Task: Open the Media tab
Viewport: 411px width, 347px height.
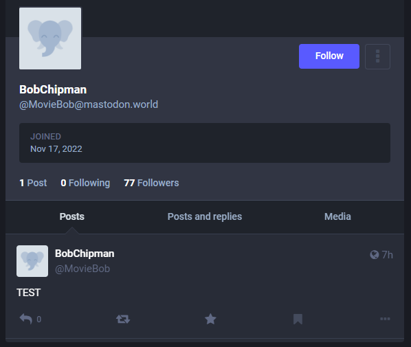Action: (337, 216)
